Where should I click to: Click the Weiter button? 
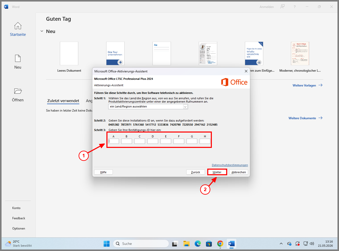coord(217,172)
